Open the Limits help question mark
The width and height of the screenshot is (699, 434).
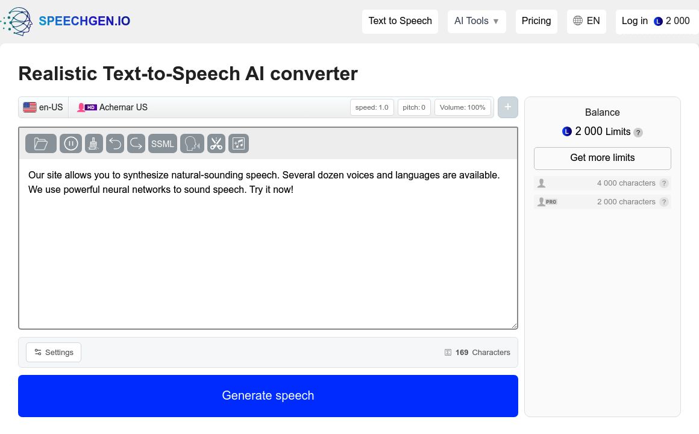[638, 133]
